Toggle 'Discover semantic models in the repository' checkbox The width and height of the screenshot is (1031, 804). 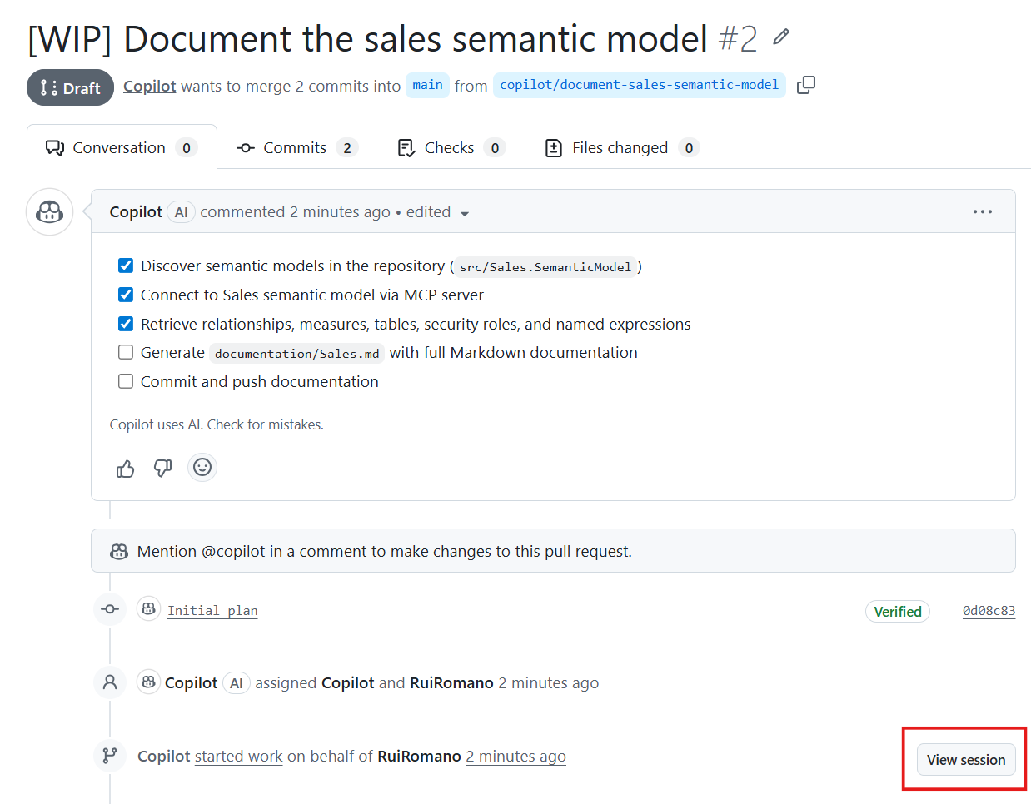tap(126, 266)
